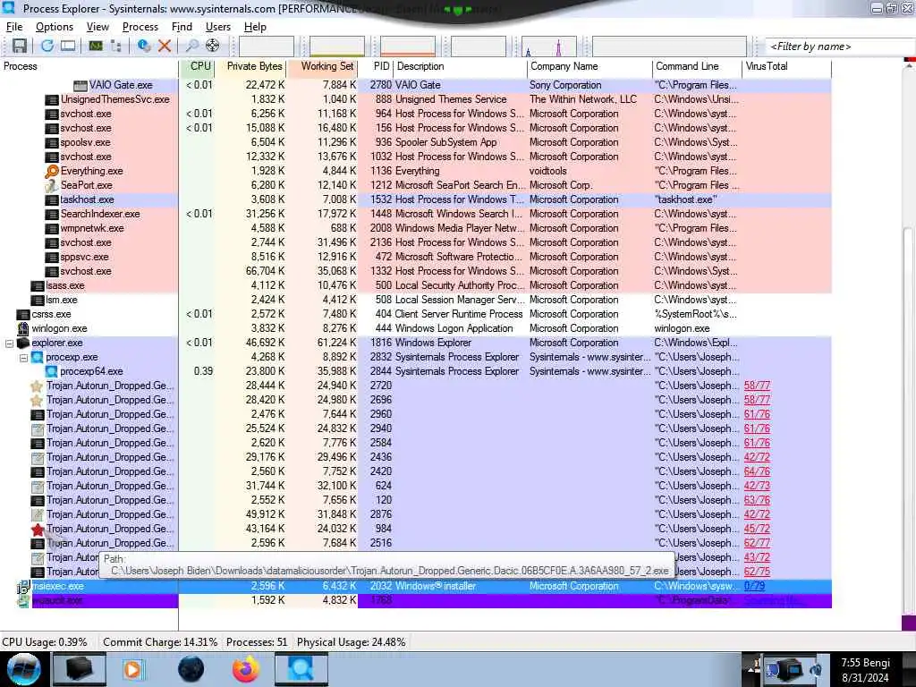Click the vertical scrollbar thumb

[909, 420]
